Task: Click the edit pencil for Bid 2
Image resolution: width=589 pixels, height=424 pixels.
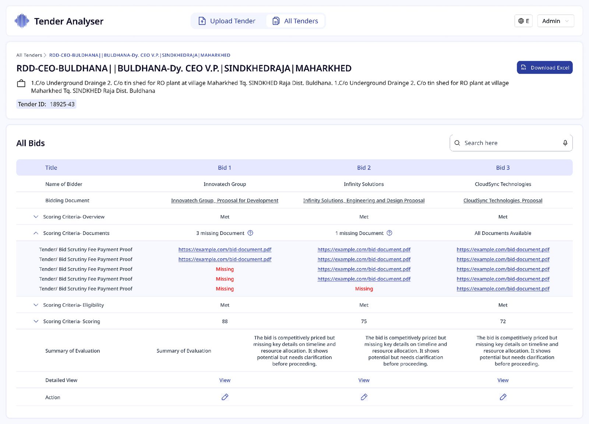Action: pyautogui.click(x=364, y=397)
